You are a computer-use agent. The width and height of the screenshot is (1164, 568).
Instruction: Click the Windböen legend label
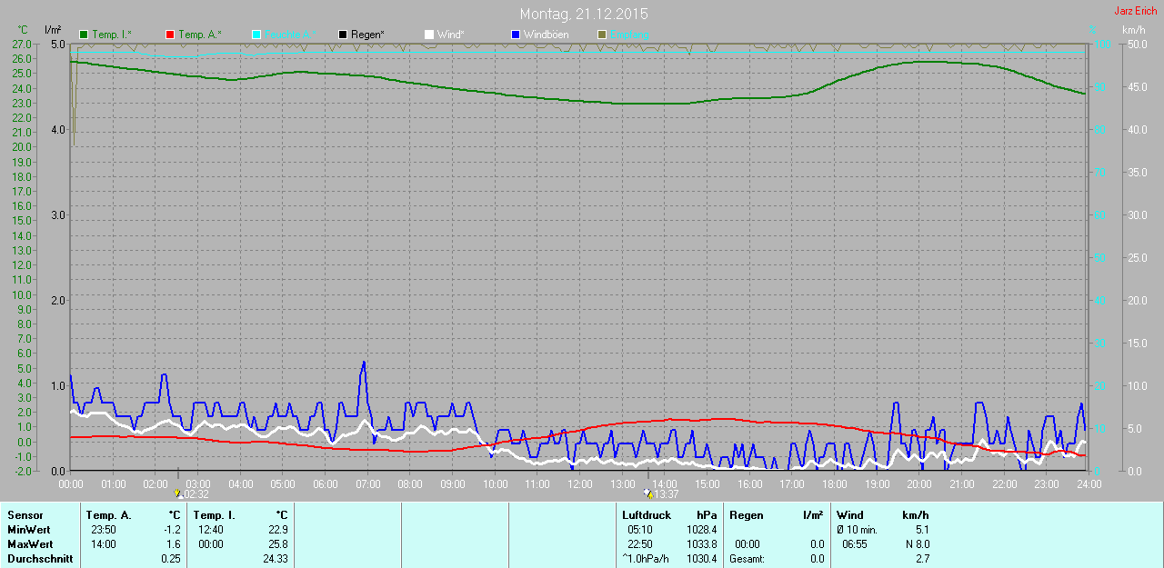(546, 35)
